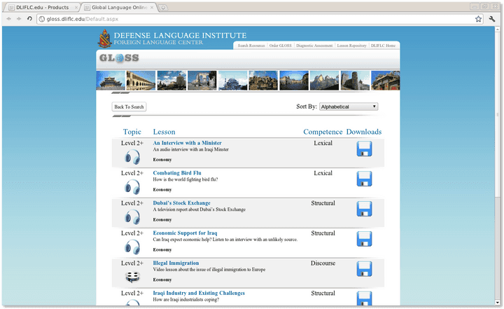Download the Economic Support for Iraq lesson

364,238
